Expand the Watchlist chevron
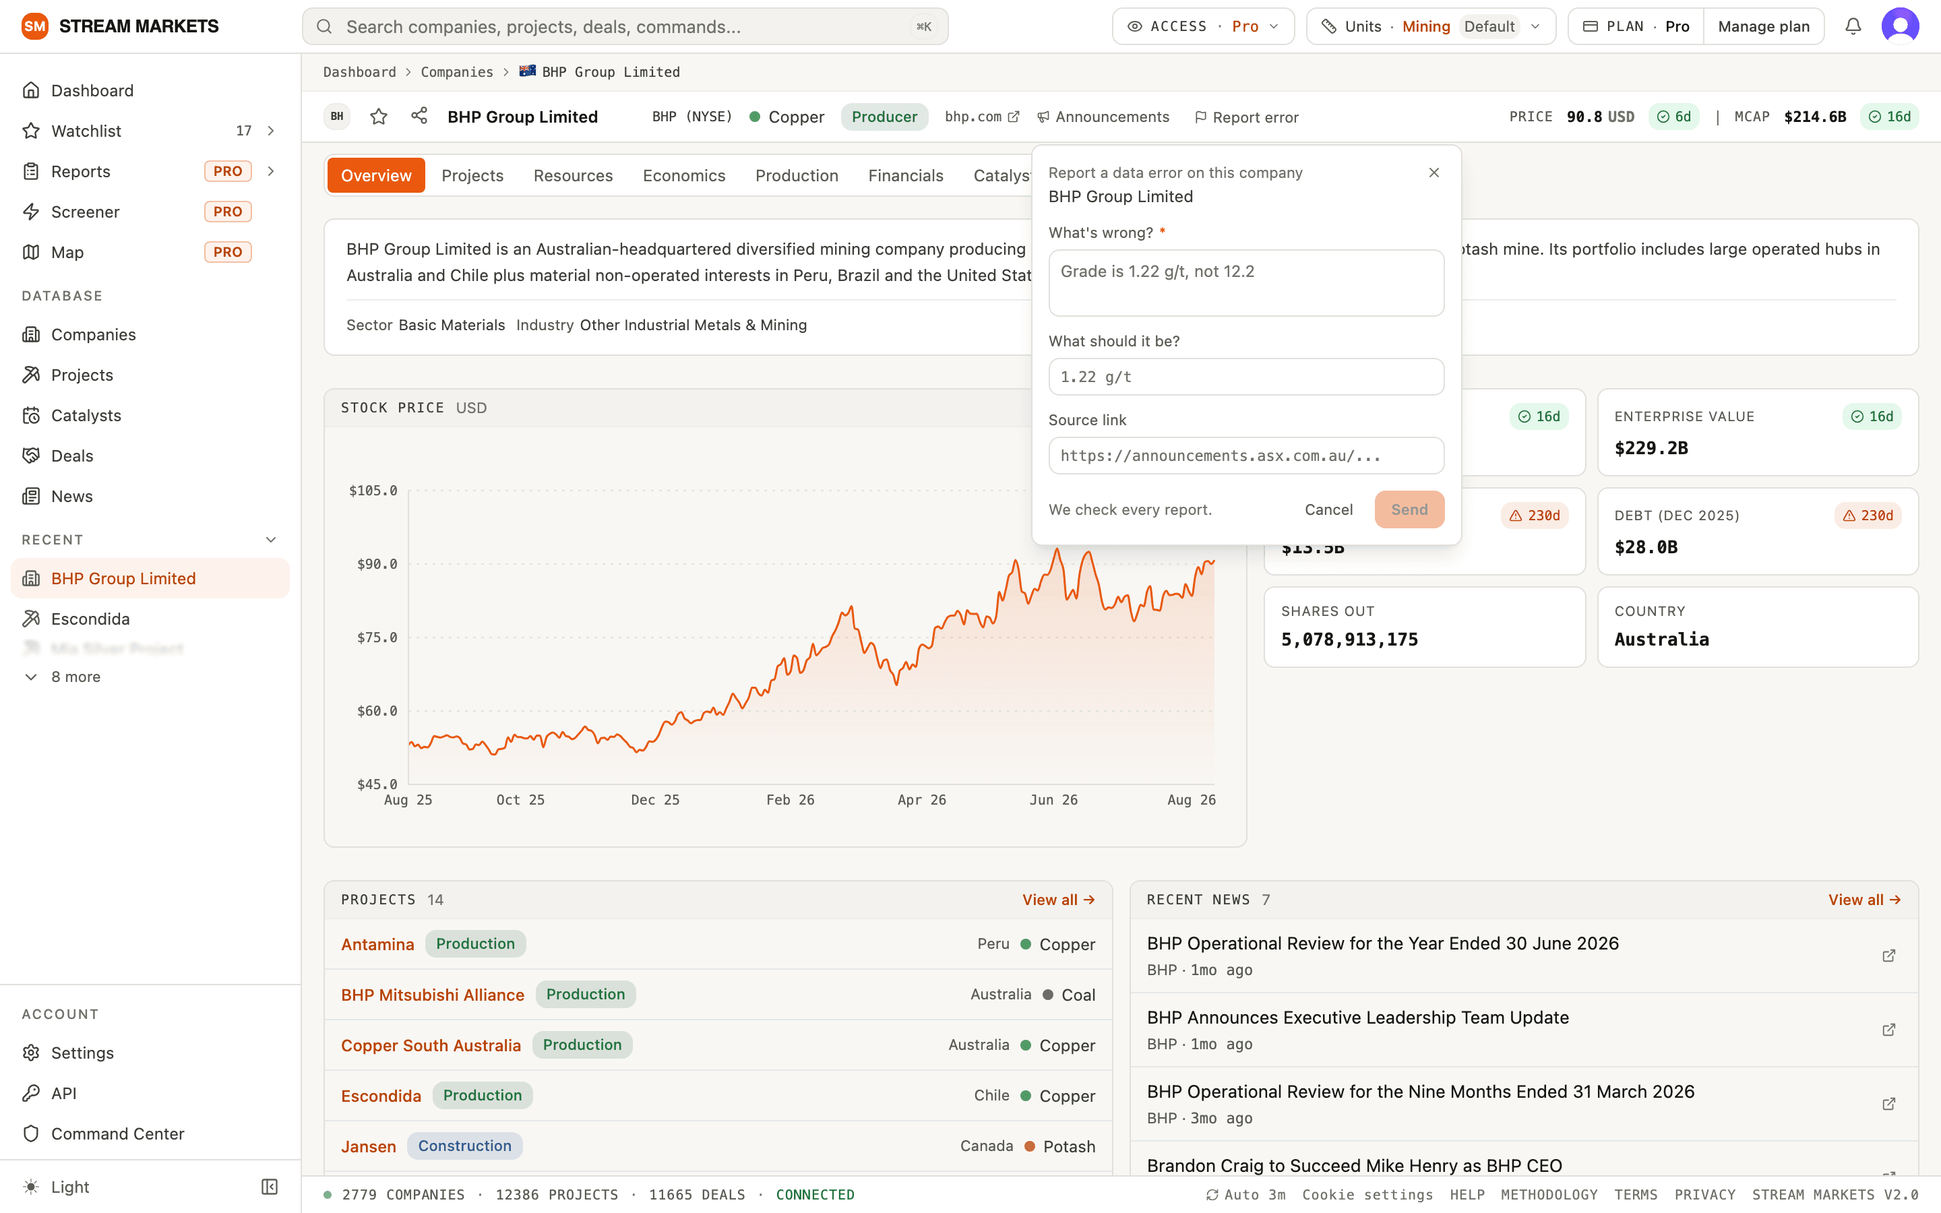1941x1213 pixels. (x=271, y=131)
